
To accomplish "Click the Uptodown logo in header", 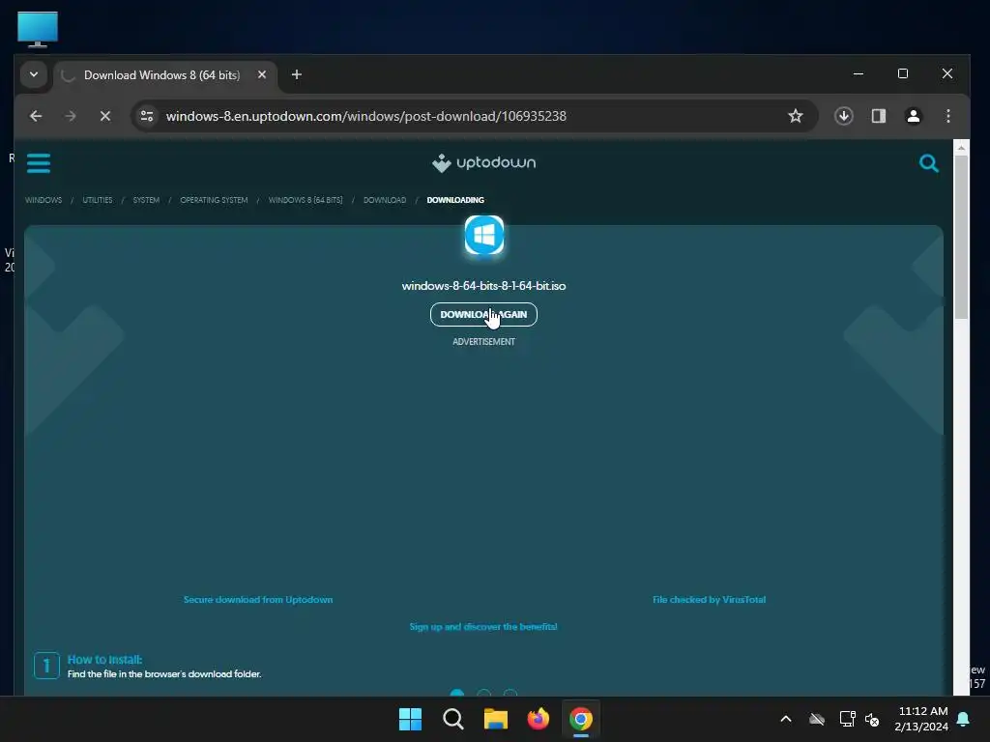I will click(483, 162).
